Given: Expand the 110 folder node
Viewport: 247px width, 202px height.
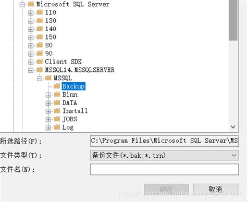Looking at the screenshot, I should [31, 12].
